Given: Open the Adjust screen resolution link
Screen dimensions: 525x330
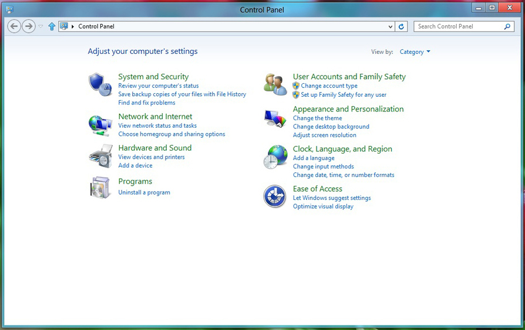Looking at the screenshot, I should pyautogui.click(x=324, y=135).
